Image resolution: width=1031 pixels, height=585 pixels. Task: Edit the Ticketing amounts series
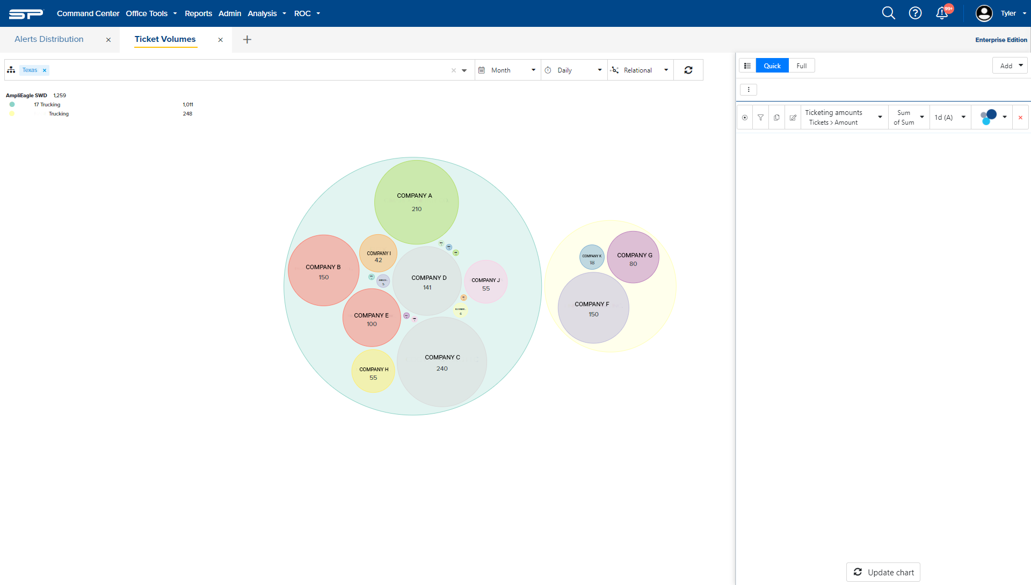tap(793, 117)
